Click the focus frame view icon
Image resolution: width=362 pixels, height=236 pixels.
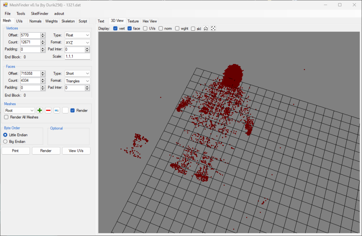click(x=213, y=29)
